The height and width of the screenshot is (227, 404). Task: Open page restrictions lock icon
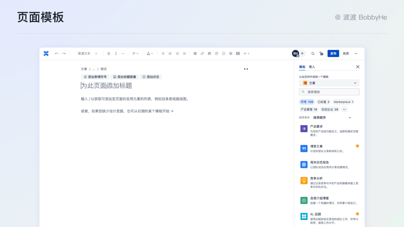click(x=321, y=53)
